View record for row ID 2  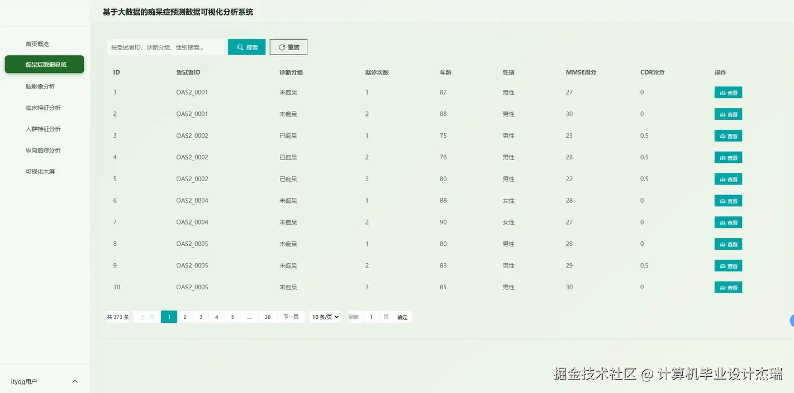click(x=728, y=114)
